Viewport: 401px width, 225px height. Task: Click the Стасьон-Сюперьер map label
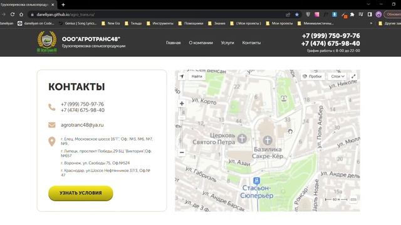256,192
